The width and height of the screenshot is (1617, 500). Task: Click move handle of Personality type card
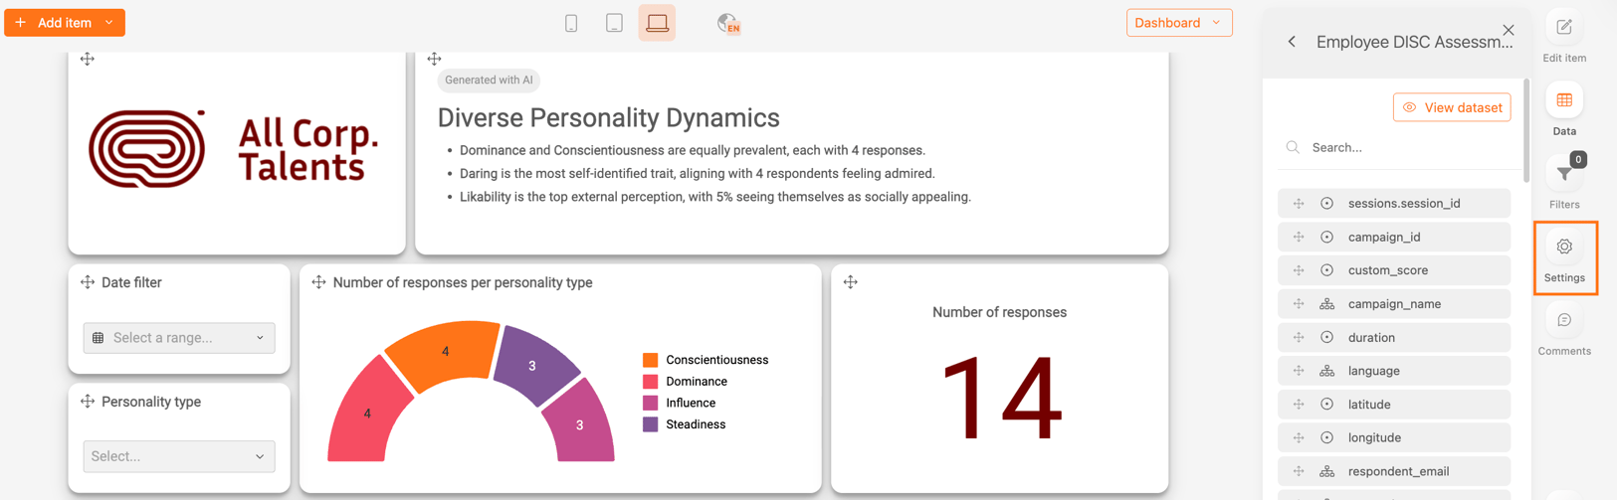(x=88, y=402)
